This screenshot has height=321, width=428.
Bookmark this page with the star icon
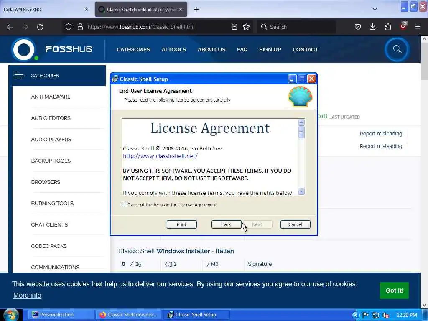pyautogui.click(x=246, y=27)
